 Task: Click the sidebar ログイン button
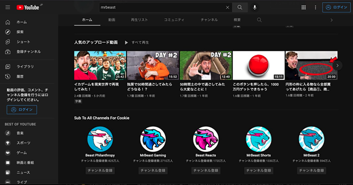[x=22, y=110]
